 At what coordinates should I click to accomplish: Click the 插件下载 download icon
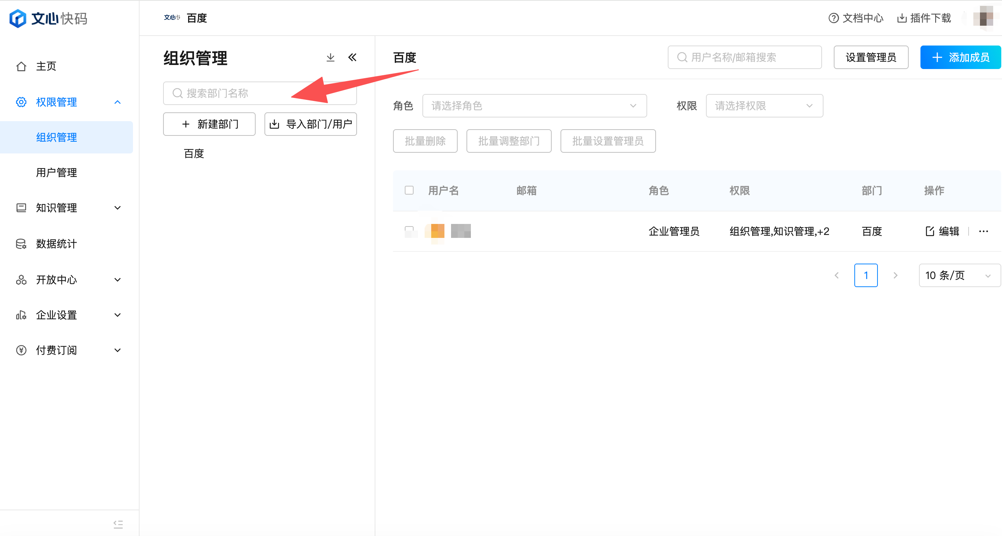(x=902, y=18)
